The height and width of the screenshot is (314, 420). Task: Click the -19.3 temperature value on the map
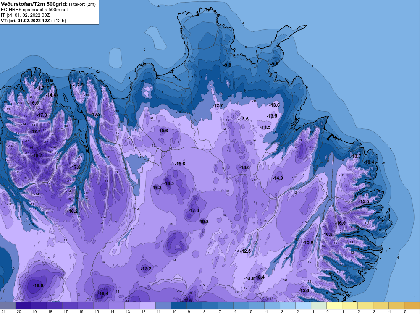204,222
